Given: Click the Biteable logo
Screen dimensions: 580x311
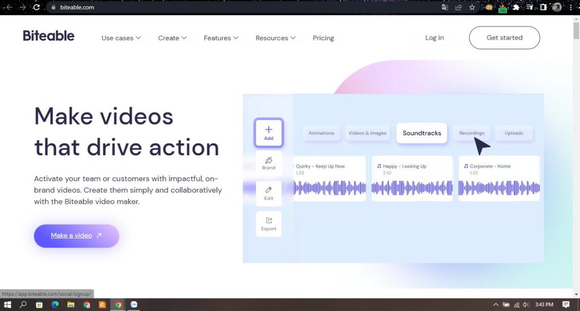Looking at the screenshot, I should click(49, 36).
